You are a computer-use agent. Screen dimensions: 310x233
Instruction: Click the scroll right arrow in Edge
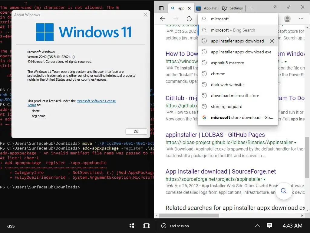coord(302,216)
